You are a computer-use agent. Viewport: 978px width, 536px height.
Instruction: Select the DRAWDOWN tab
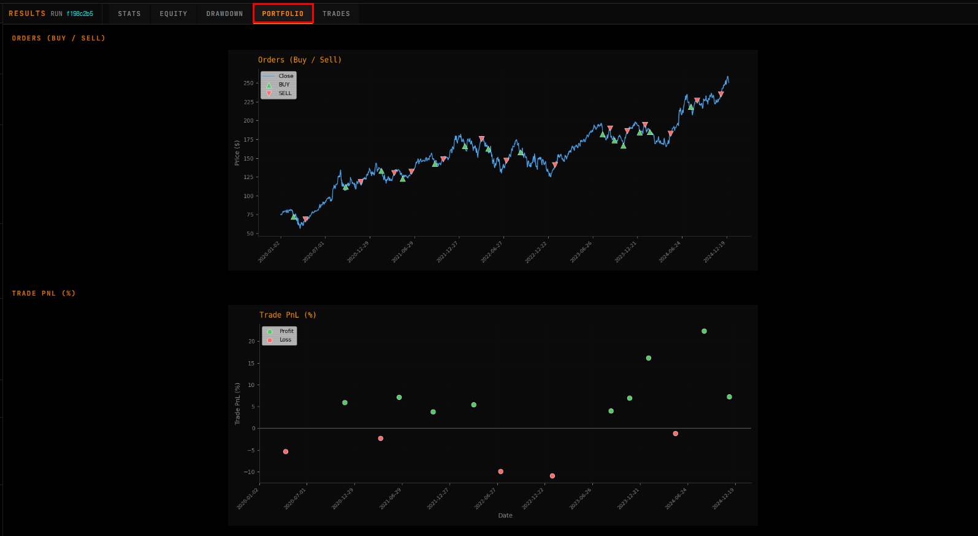click(224, 13)
